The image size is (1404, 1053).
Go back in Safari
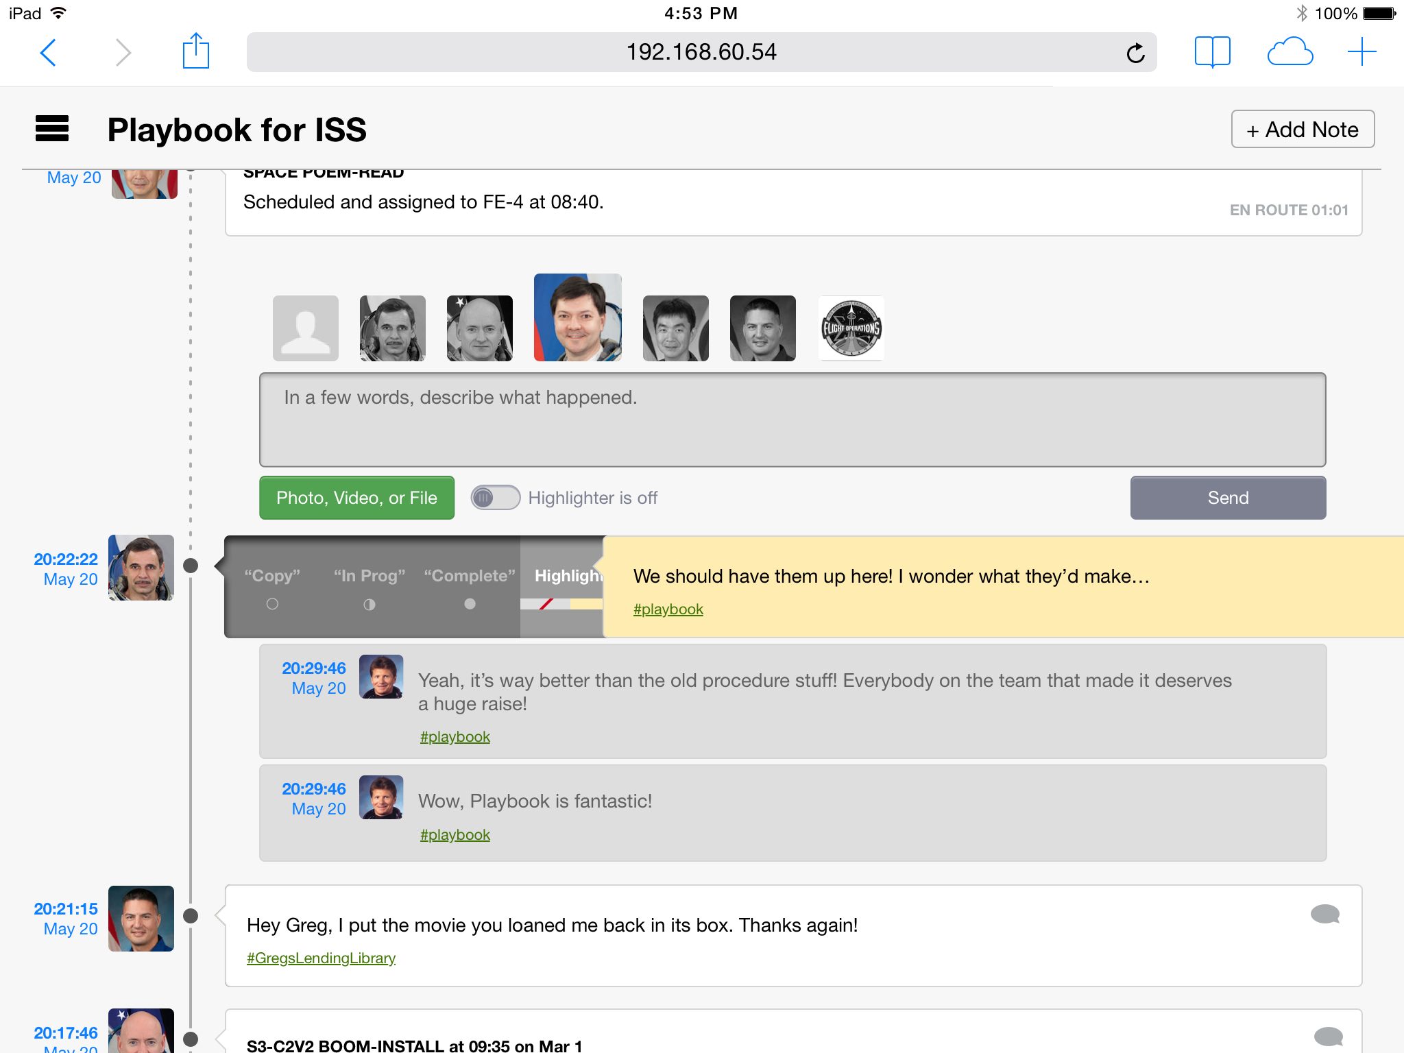[x=48, y=52]
